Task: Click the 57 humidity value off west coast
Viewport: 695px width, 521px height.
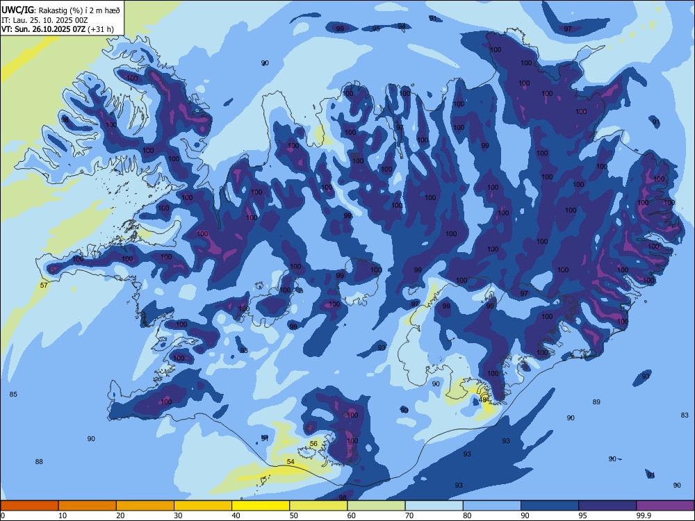Action: [44, 286]
